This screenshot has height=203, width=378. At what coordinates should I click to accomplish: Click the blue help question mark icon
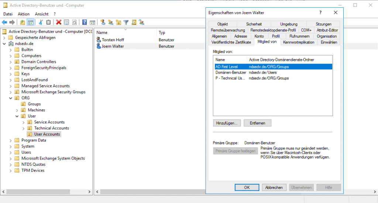[85, 22]
